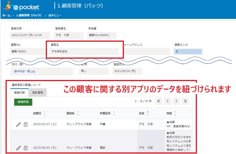Click the empty メールアドレス field

click(x=147, y=52)
